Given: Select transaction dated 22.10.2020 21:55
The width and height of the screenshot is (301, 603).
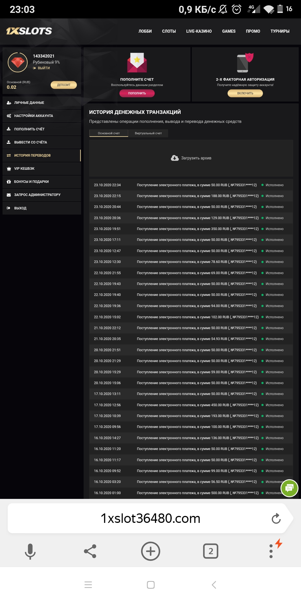Looking at the screenshot, I should point(191,273).
